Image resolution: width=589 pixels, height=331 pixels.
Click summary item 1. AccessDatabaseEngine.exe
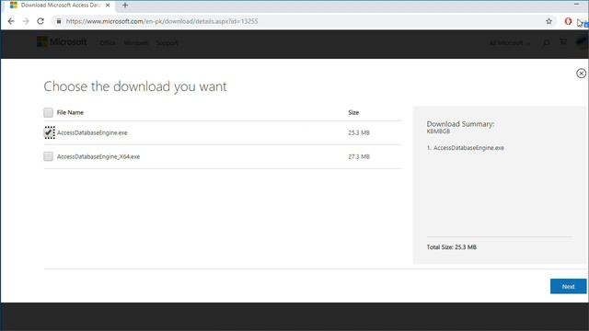click(x=465, y=148)
